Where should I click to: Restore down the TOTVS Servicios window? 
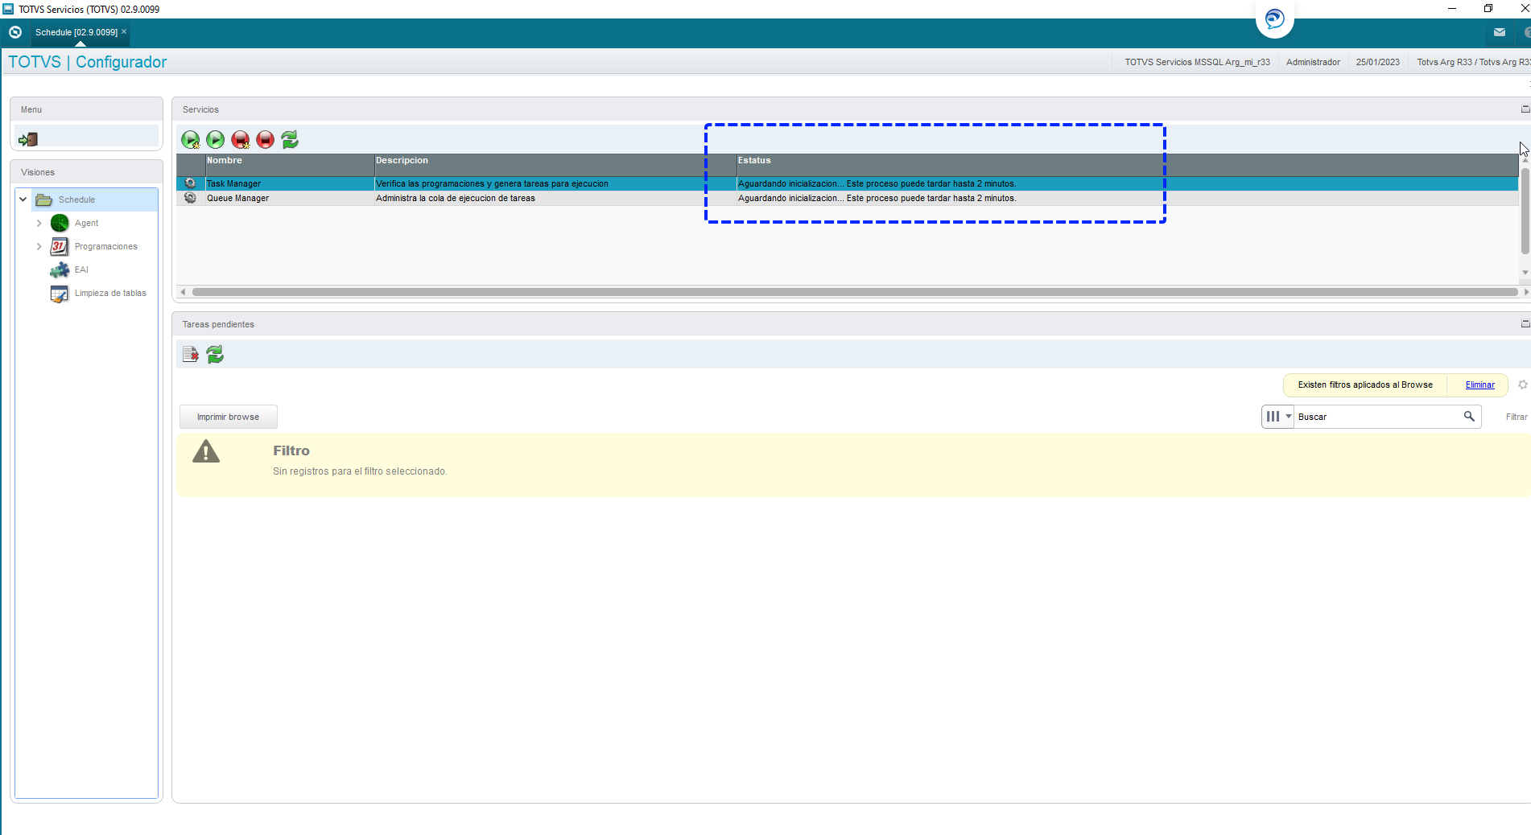coord(1488,9)
